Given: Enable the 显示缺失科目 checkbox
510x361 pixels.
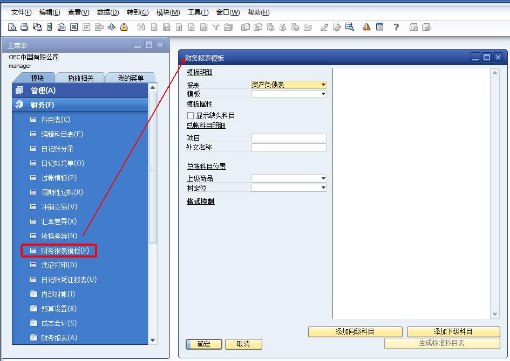Looking at the screenshot, I should tap(191, 115).
